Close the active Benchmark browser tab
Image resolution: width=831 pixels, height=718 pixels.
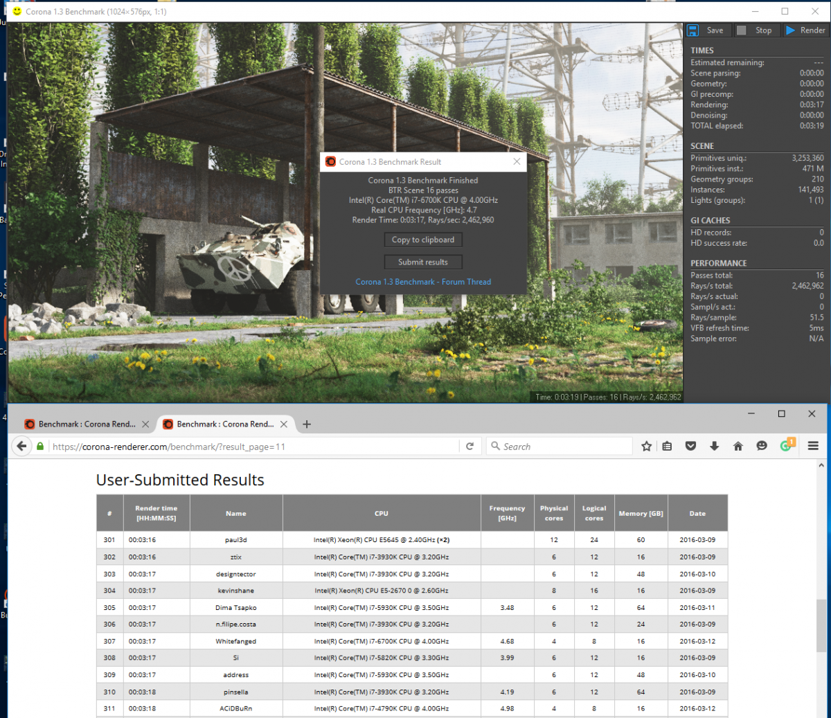pyautogui.click(x=284, y=424)
